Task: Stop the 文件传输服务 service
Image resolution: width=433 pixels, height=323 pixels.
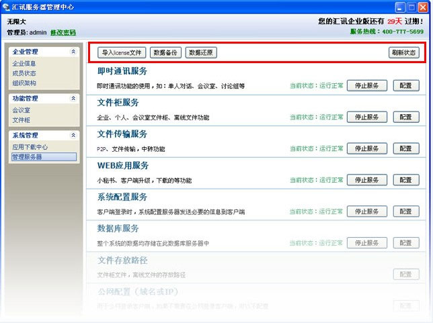Action: click(x=367, y=148)
